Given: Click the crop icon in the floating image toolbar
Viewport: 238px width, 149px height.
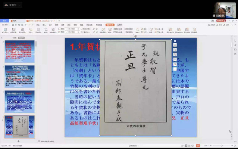Looking at the screenshot, I should pos(175,55).
